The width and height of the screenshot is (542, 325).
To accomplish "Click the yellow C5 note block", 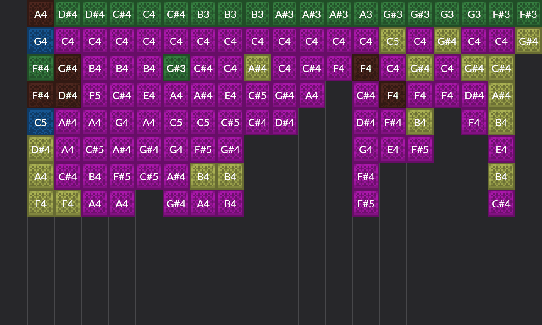I will point(393,41).
